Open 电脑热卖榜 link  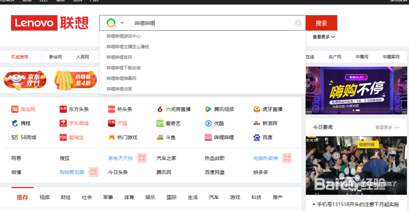(x=265, y=158)
